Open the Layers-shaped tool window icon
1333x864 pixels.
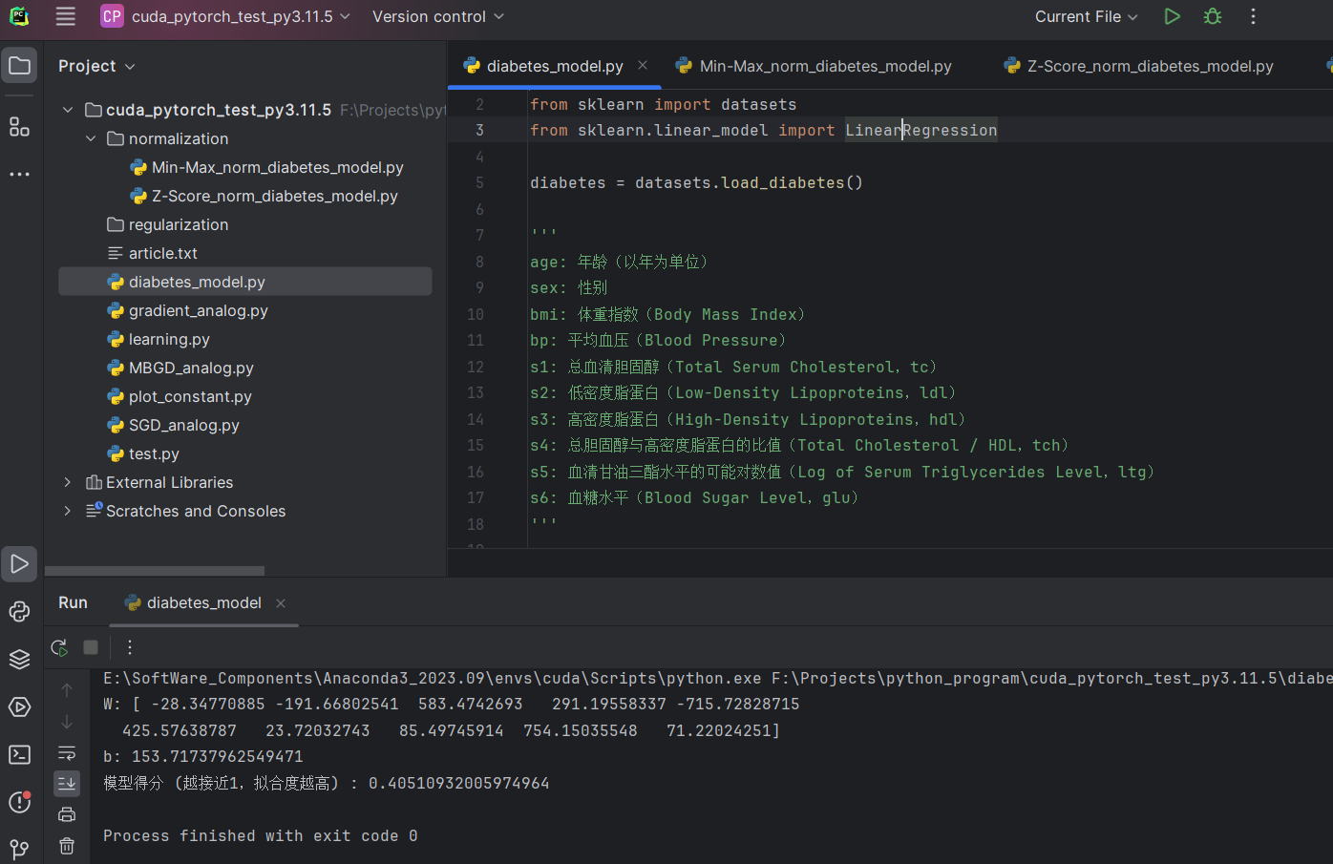pos(19,660)
